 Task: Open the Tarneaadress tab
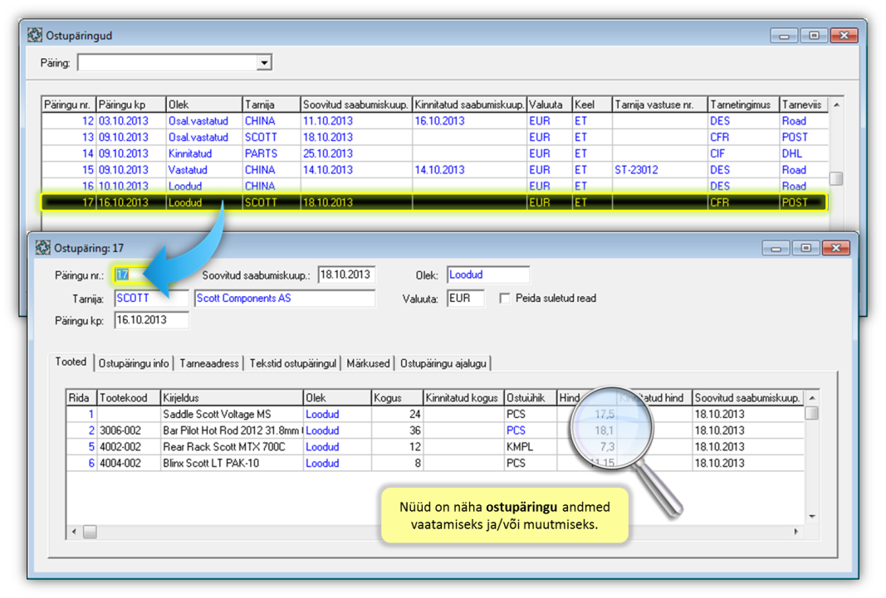[x=209, y=363]
